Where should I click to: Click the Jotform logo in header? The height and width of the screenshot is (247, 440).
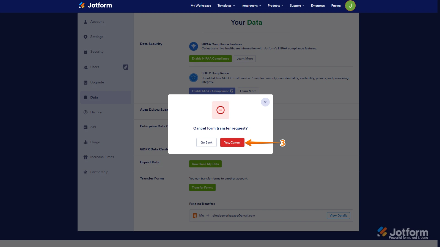pyautogui.click(x=95, y=5)
